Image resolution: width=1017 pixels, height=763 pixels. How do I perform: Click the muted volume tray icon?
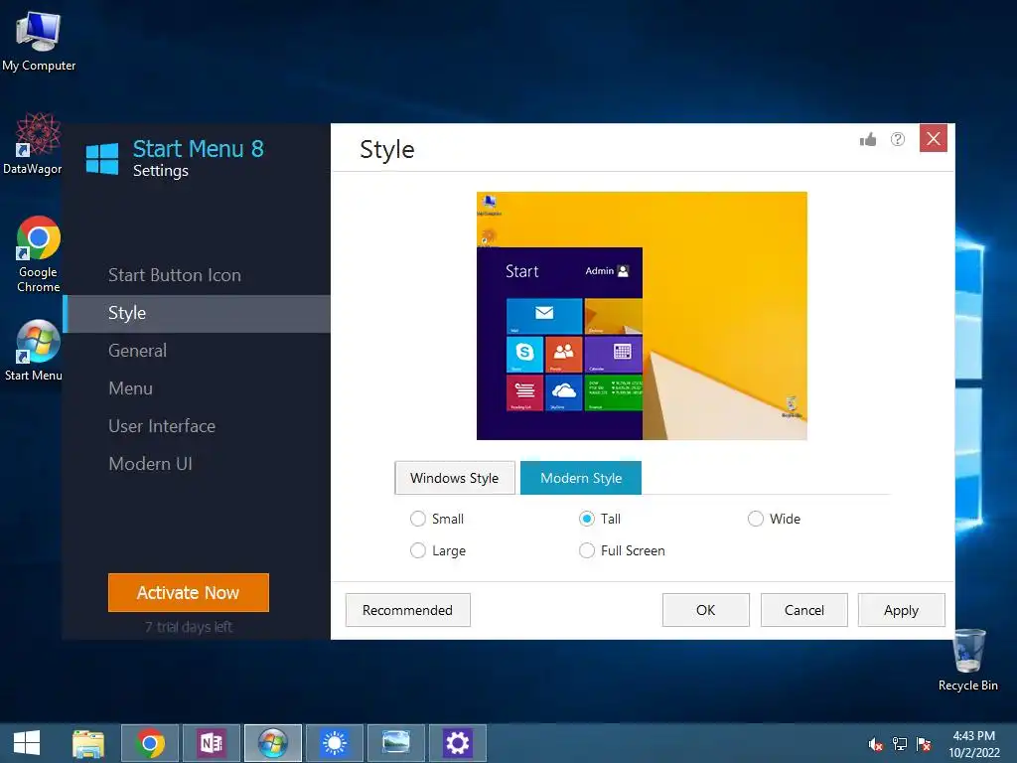(876, 744)
